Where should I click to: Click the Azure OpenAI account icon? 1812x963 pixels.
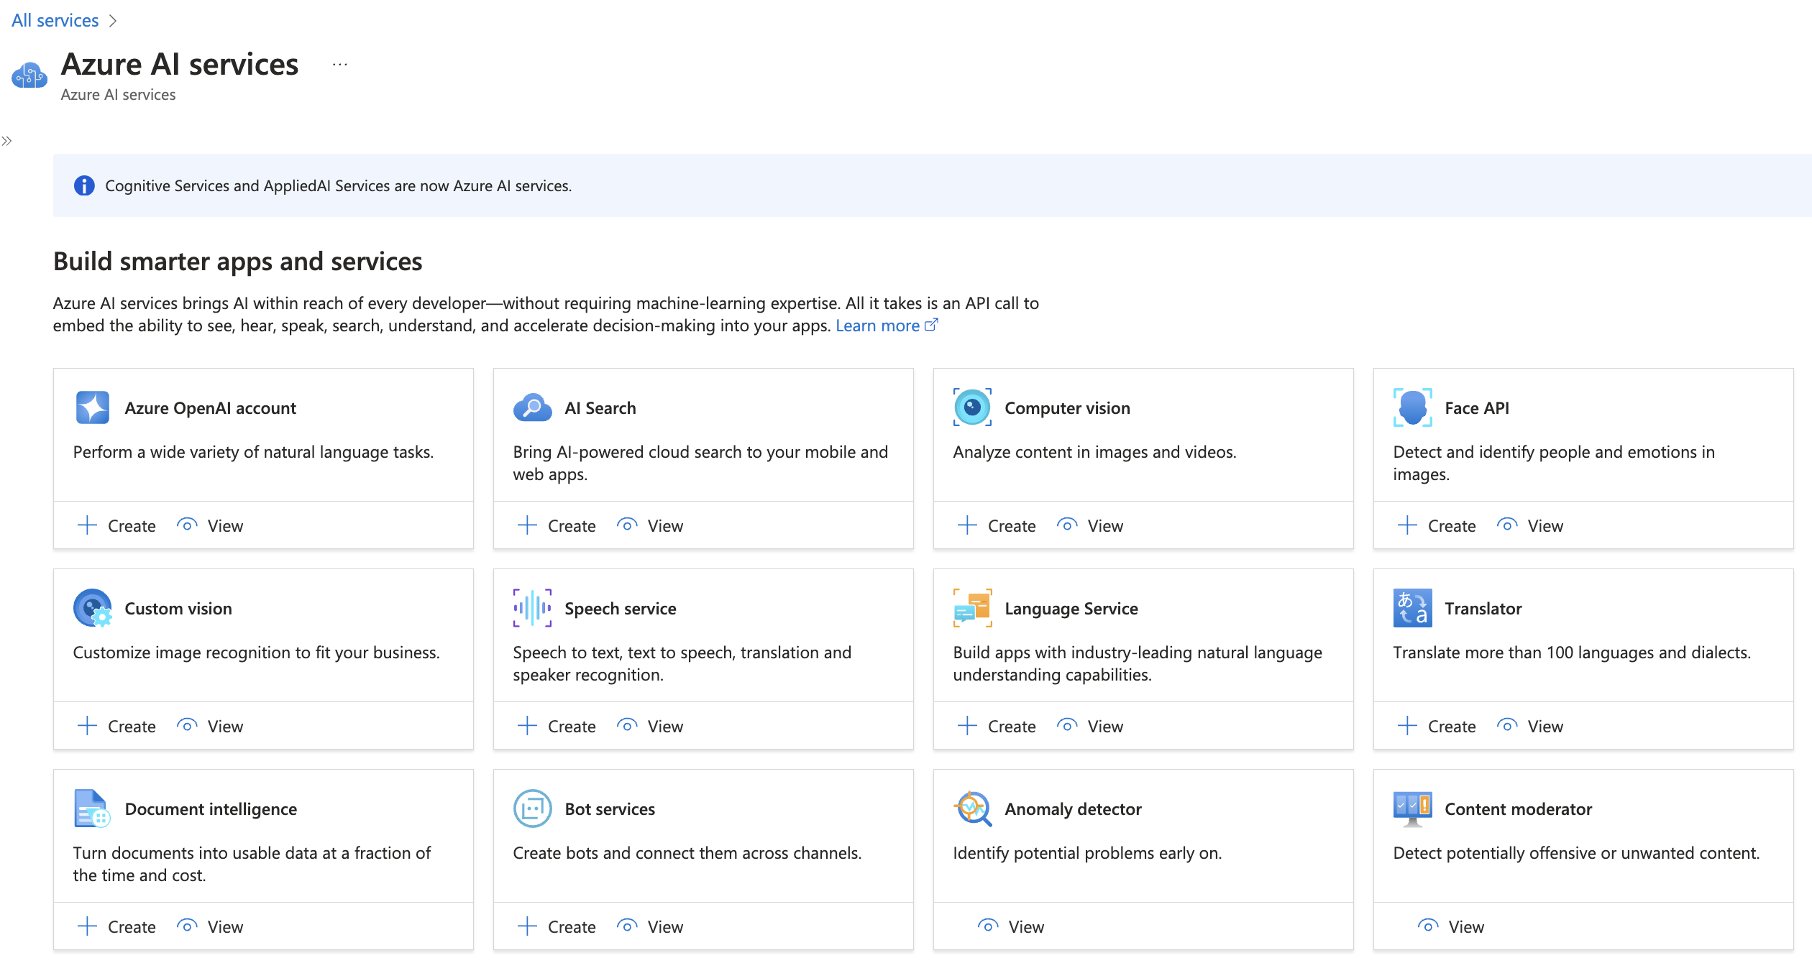[x=93, y=407]
